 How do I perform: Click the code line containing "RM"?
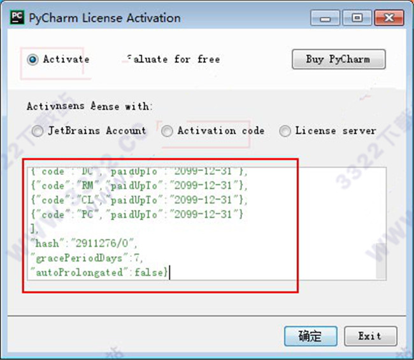point(139,186)
